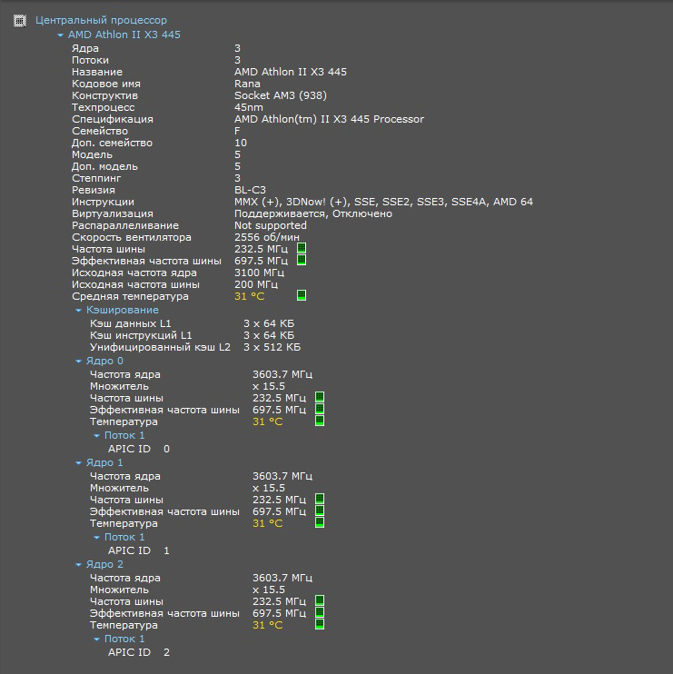Select the Кэш данных L1 row
The image size is (673, 674).
point(193,323)
